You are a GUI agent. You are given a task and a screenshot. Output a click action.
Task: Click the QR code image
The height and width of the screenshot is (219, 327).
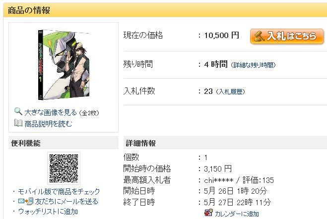pos(64,168)
